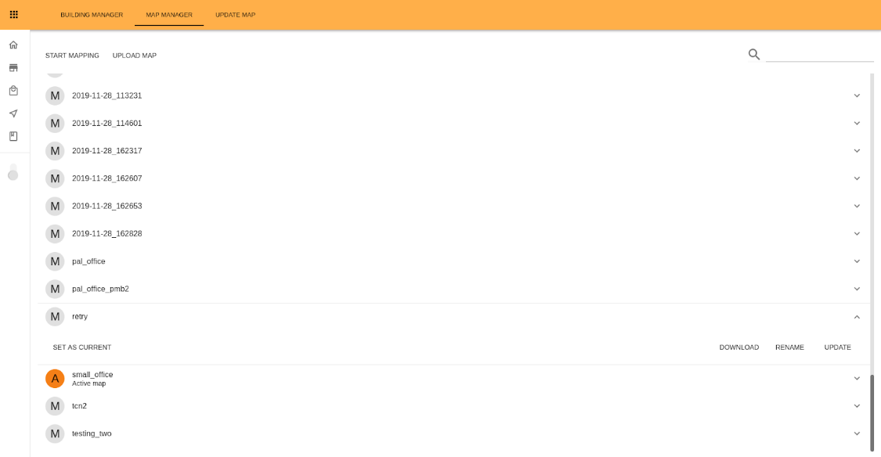The image size is (881, 457).
Task: Collapse the retry map row
Action: point(857,317)
